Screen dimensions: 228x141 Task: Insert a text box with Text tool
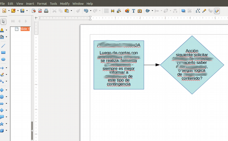[x=133, y=11]
